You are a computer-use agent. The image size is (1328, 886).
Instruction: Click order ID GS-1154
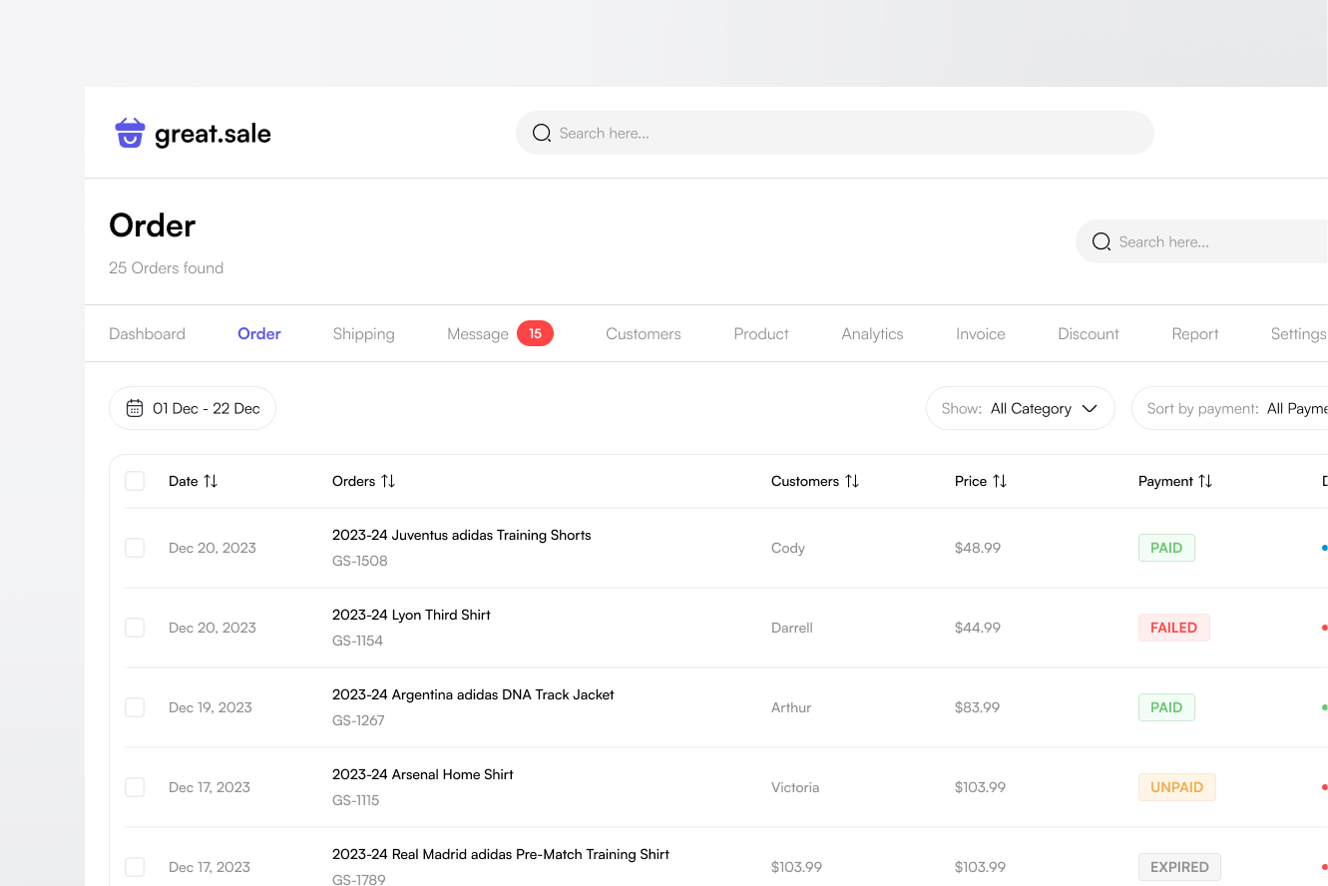pyautogui.click(x=358, y=641)
